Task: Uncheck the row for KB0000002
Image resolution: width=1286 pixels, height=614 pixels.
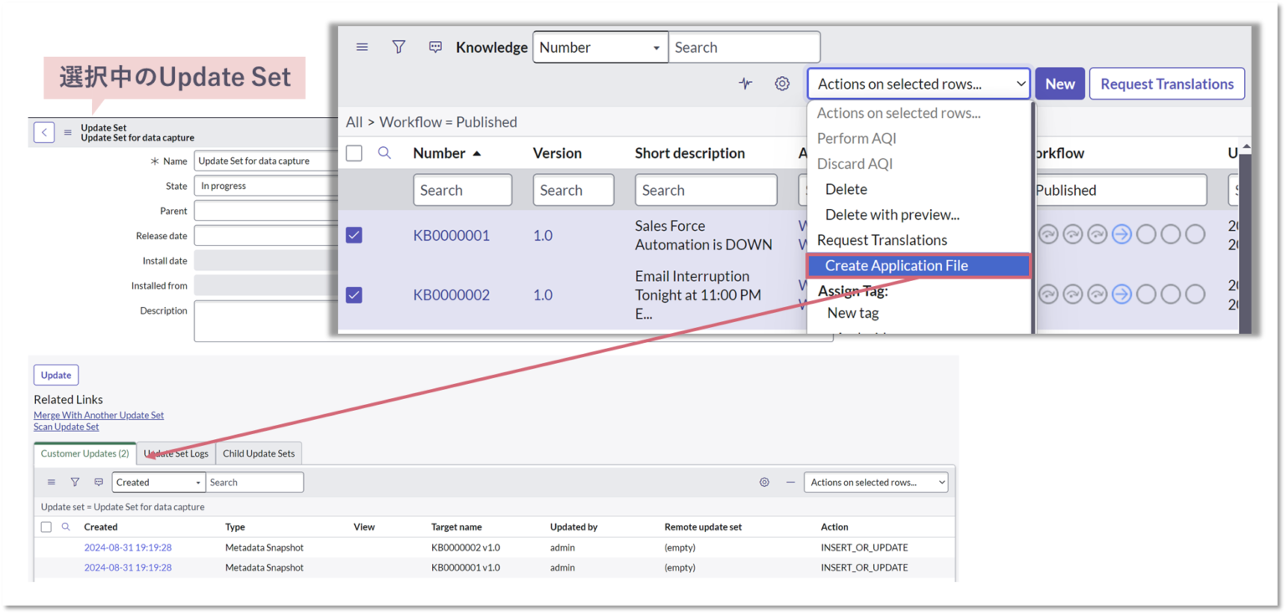Action: click(x=353, y=294)
